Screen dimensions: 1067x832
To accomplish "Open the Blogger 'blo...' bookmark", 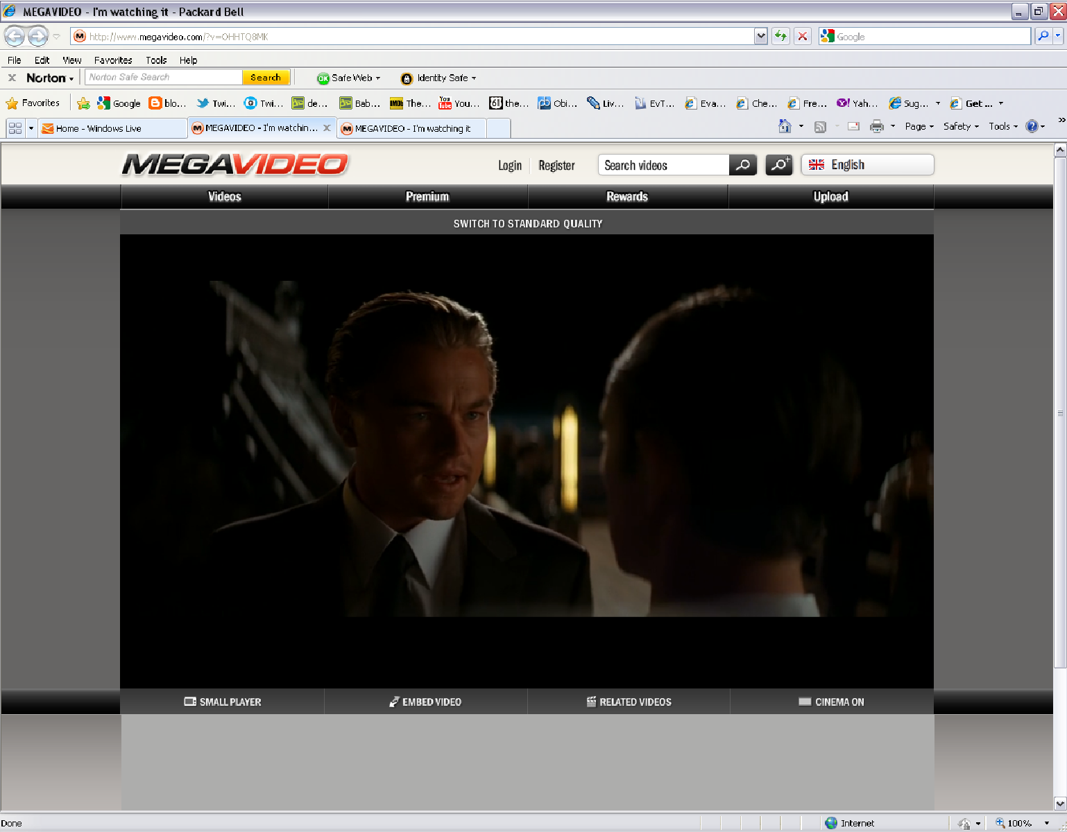I will click(168, 103).
